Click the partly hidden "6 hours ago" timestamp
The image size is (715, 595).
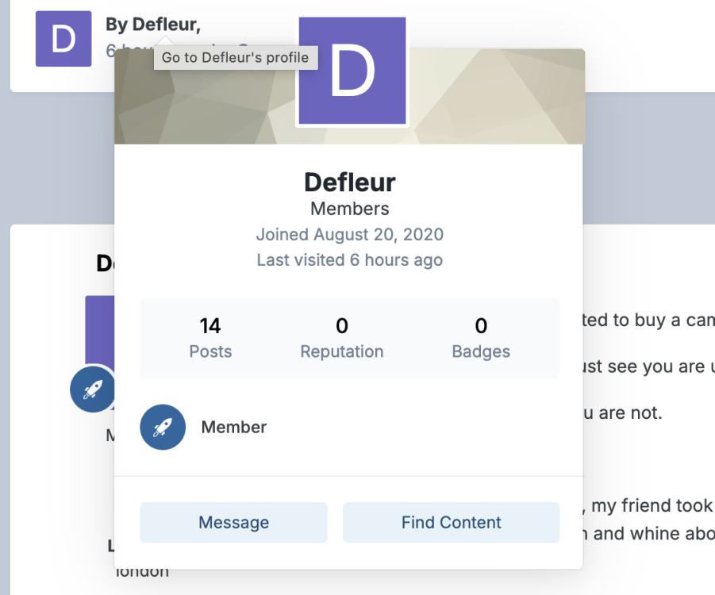click(129, 51)
